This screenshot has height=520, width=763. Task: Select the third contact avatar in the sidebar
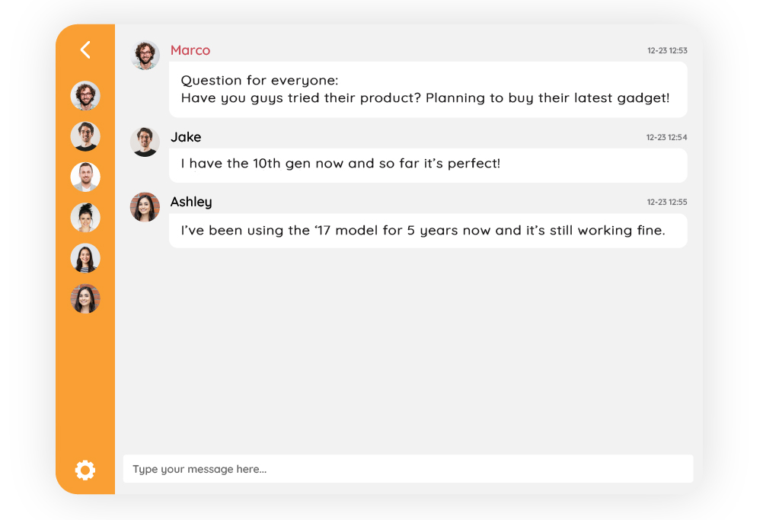click(85, 177)
